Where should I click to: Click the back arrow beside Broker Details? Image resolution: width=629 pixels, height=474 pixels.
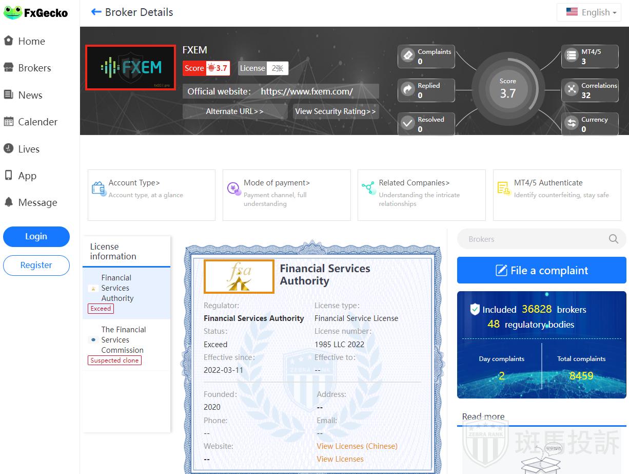(x=96, y=12)
